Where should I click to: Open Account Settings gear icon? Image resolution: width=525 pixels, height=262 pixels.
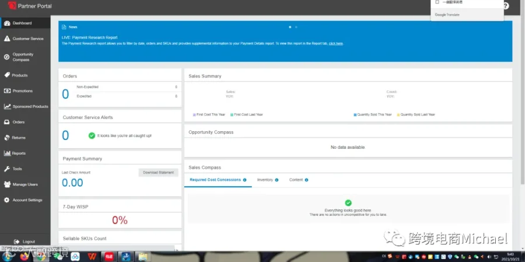pyautogui.click(x=6, y=200)
